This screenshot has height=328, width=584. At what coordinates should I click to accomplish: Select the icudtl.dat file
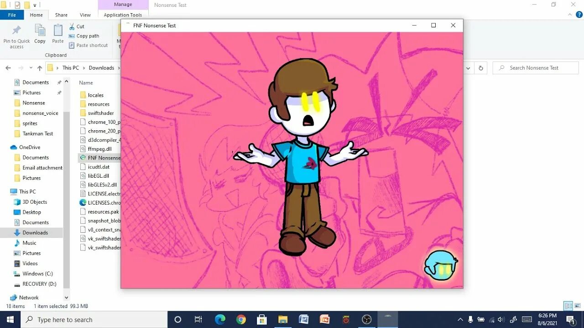[x=99, y=167]
